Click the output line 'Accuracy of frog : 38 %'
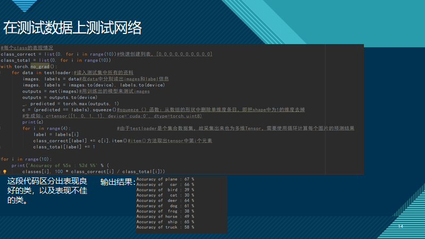Viewport: 425px width, 239px height. pyautogui.click(x=165, y=211)
